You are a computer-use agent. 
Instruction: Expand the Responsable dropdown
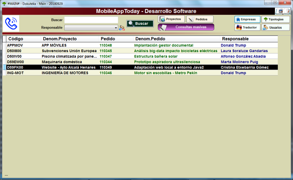pos(116,28)
